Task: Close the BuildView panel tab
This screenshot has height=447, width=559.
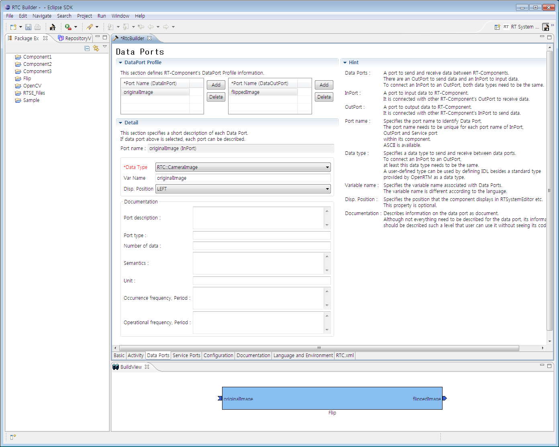Action: (x=147, y=367)
